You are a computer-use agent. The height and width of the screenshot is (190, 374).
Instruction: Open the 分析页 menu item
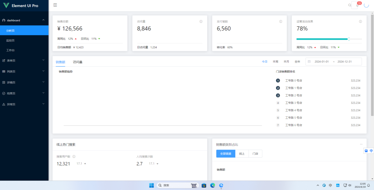coord(24,31)
